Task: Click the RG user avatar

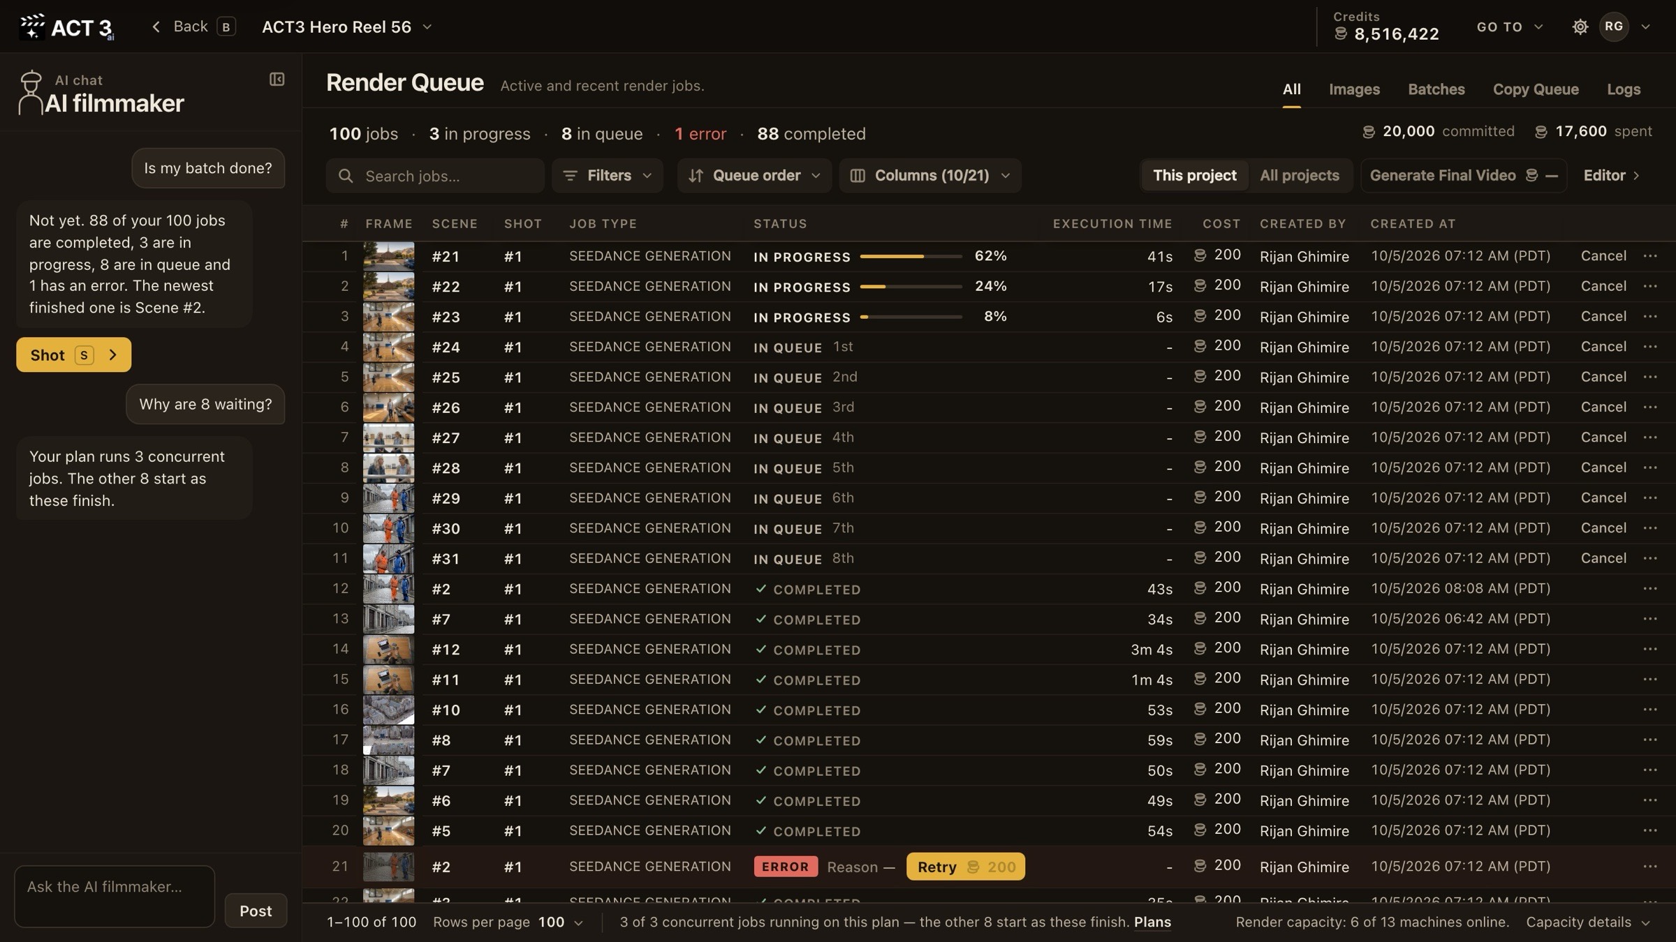Action: pyautogui.click(x=1613, y=27)
